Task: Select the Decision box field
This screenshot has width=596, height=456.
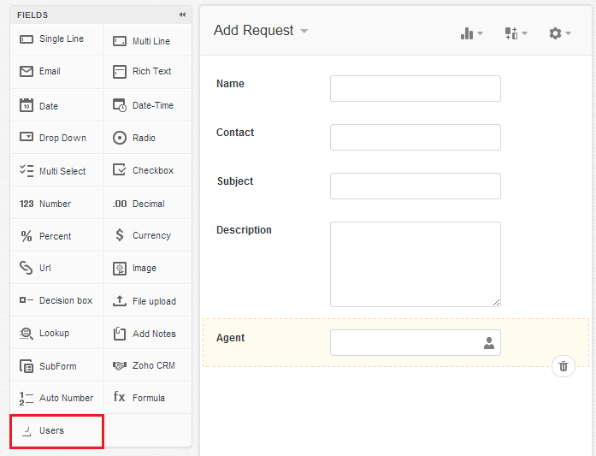Action: tap(56, 300)
